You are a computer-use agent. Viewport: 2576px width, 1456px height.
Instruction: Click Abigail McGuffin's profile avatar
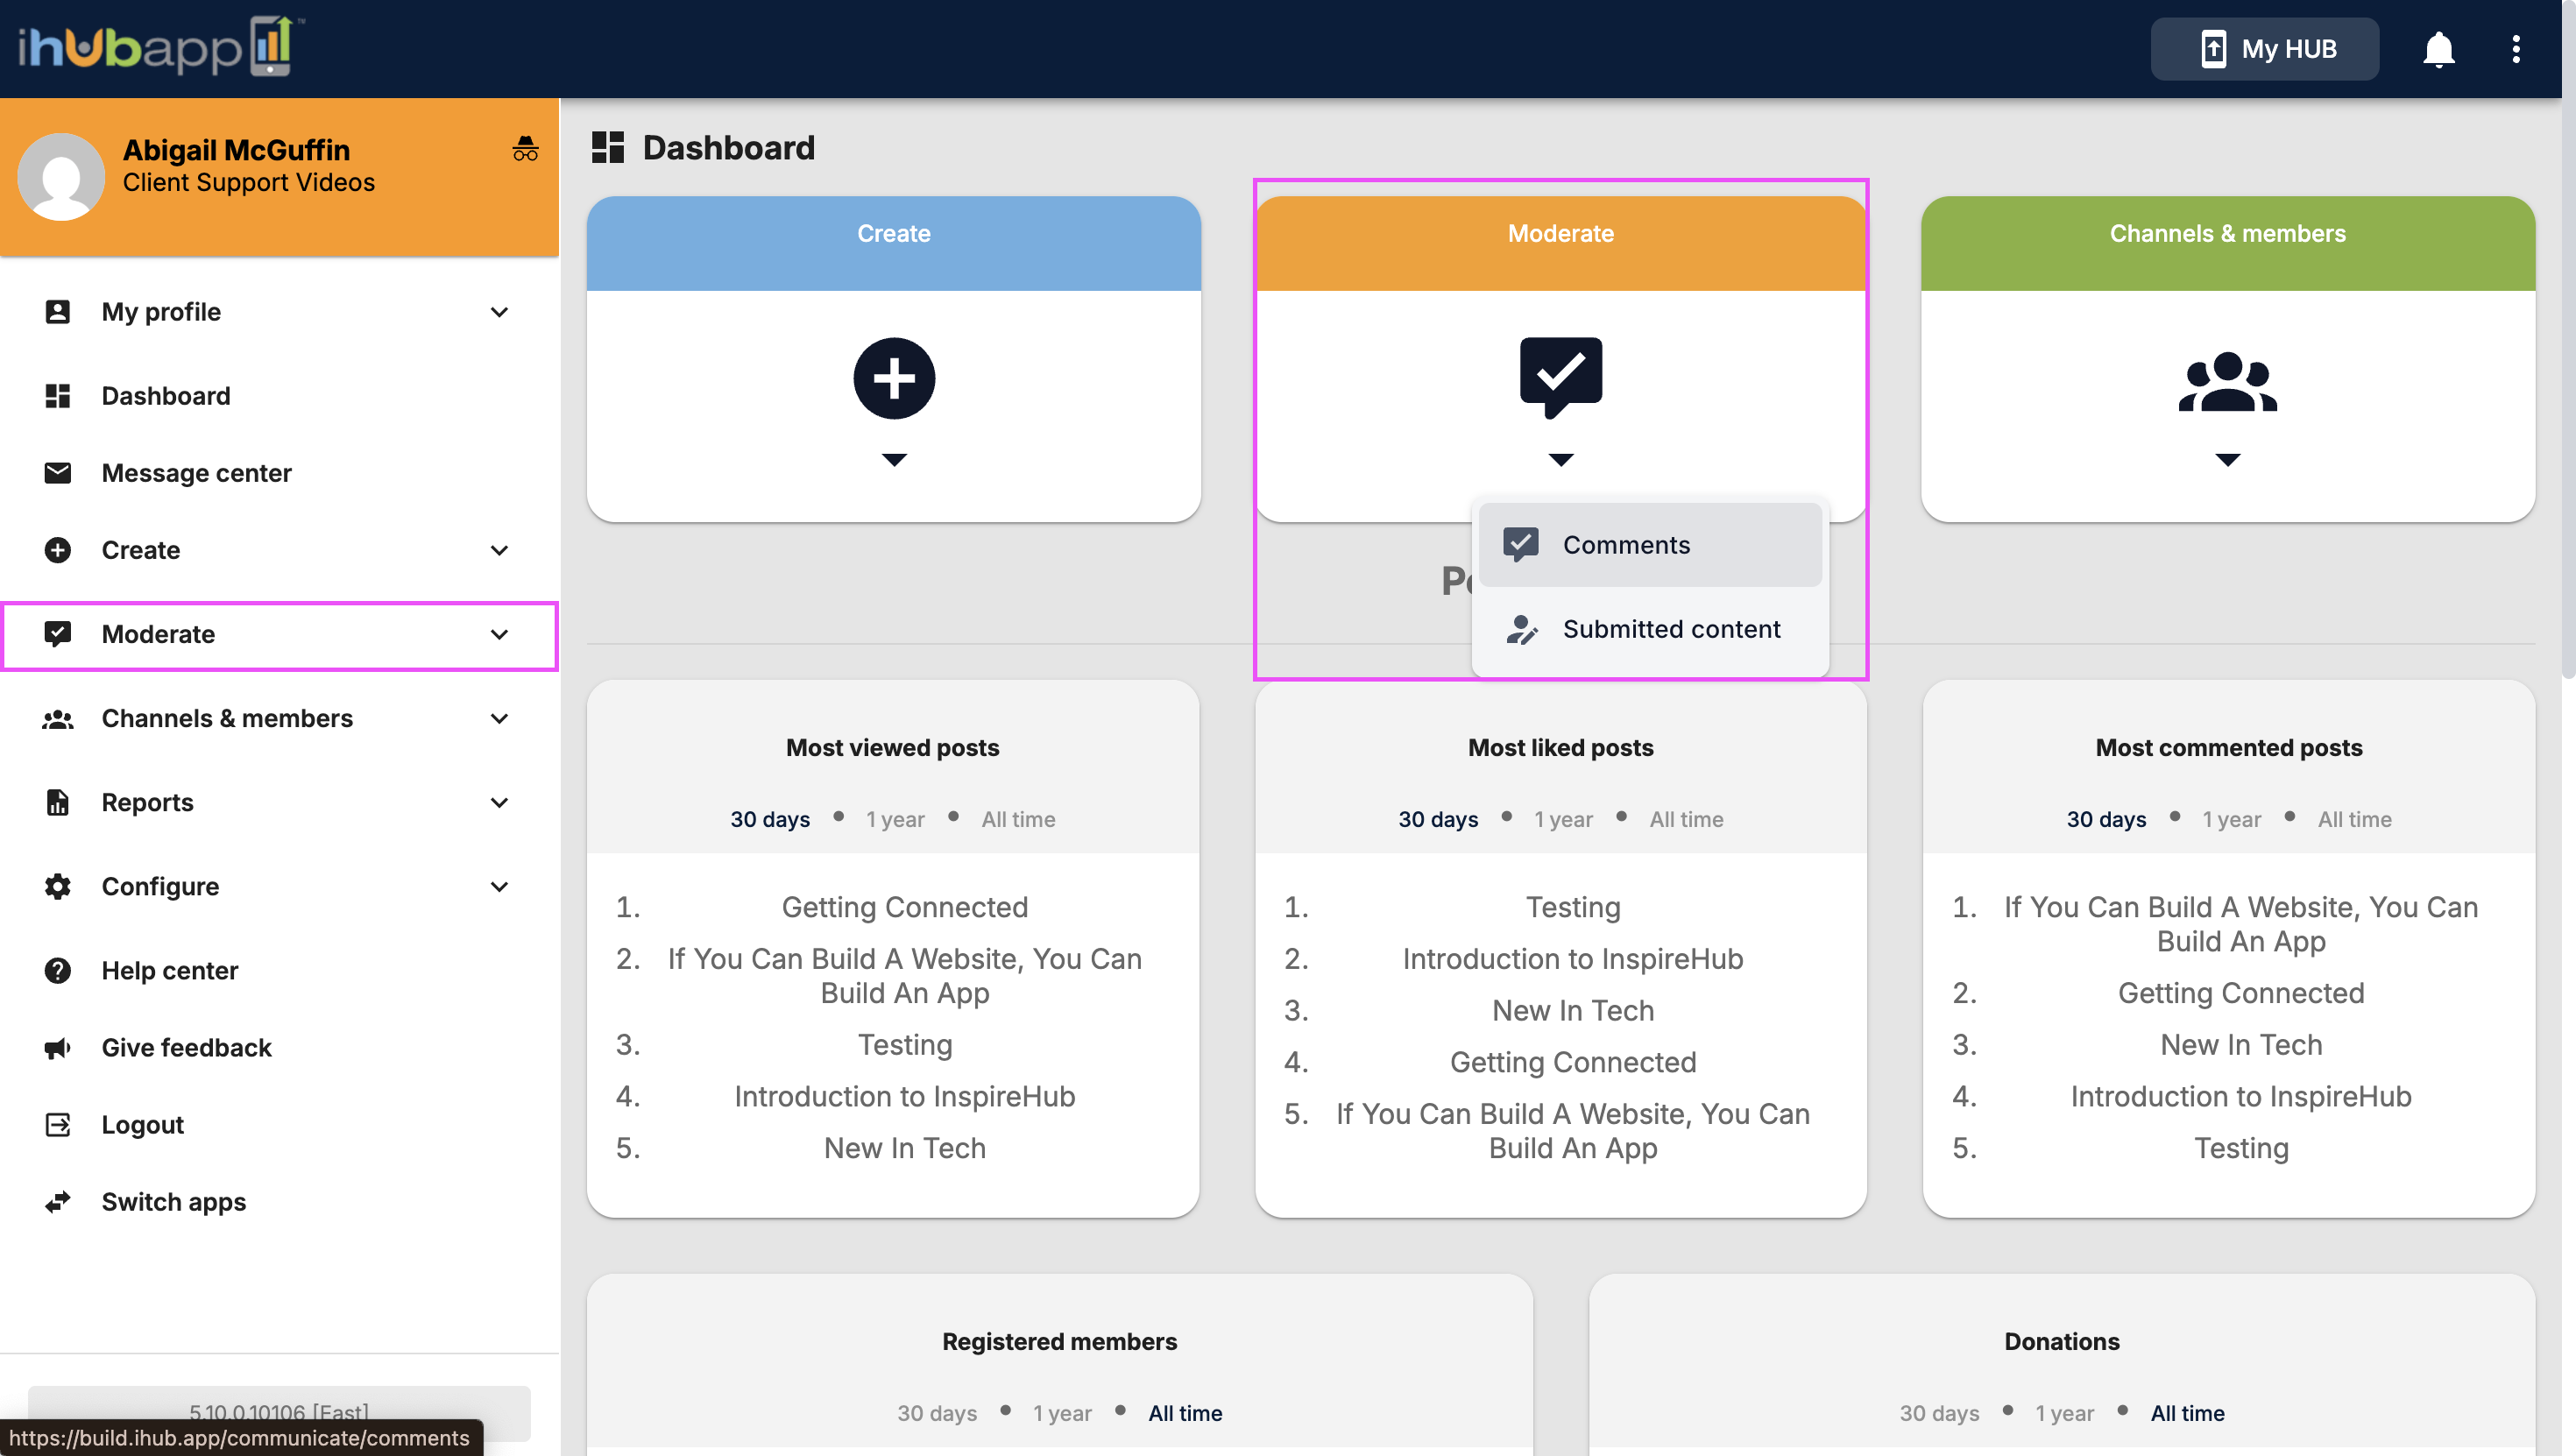point(61,176)
